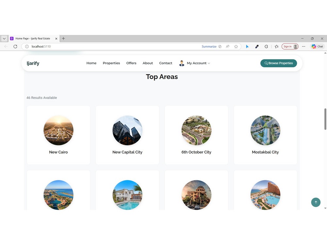Image resolution: width=327 pixels, height=245 pixels.
Task: Click the blue arrow extension icon
Action: 247,46
